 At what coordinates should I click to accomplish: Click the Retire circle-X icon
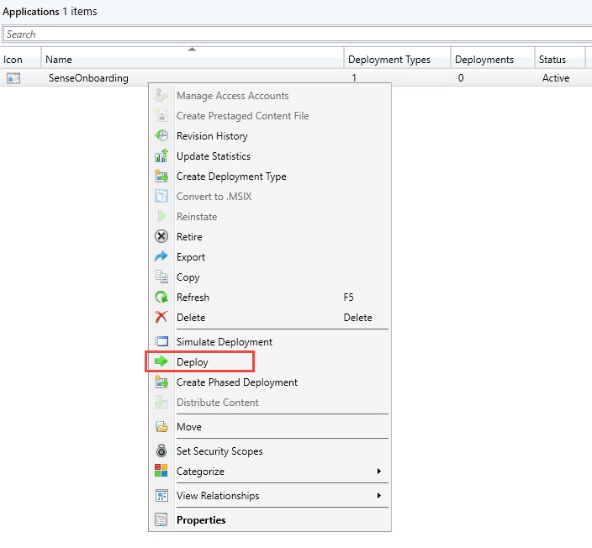click(x=162, y=237)
